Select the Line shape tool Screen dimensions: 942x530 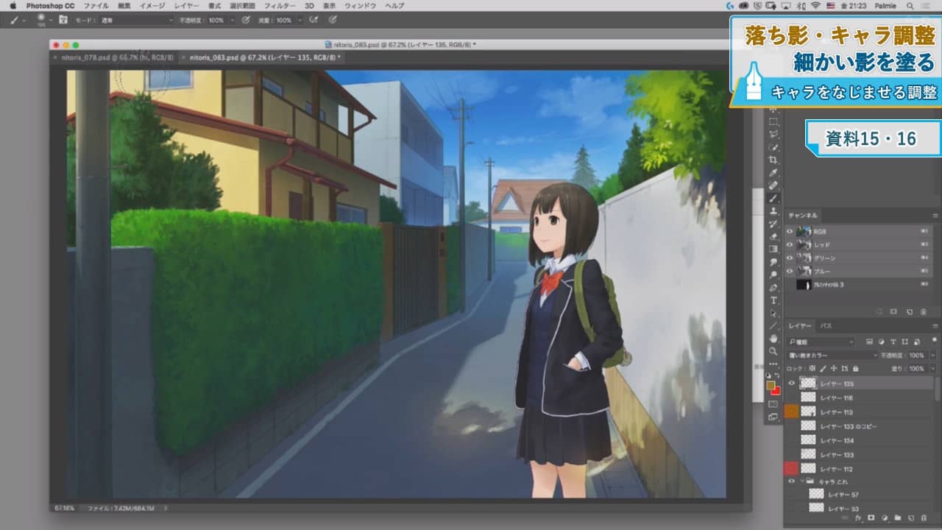(773, 325)
